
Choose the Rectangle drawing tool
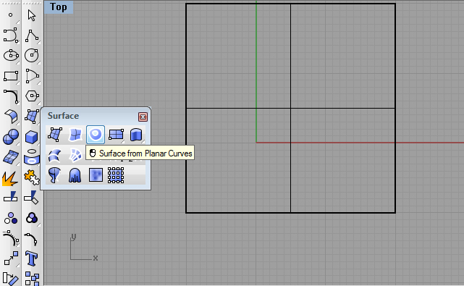click(11, 76)
